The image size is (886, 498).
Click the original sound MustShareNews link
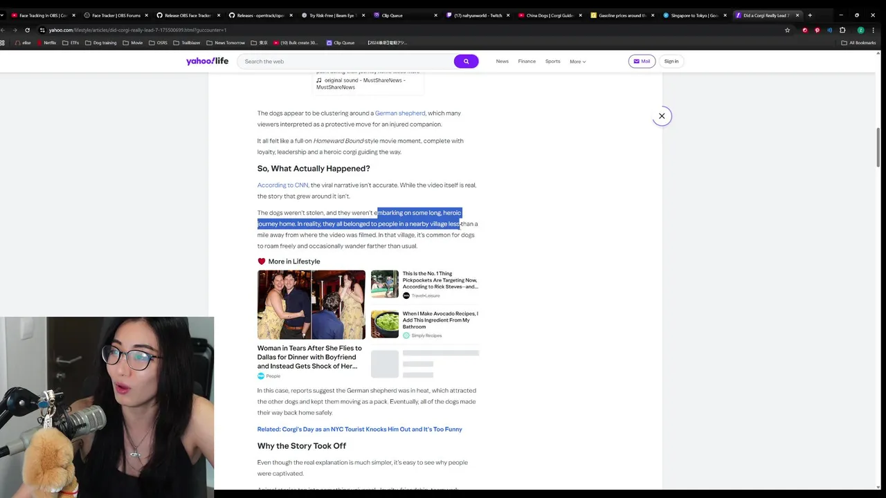(361, 84)
